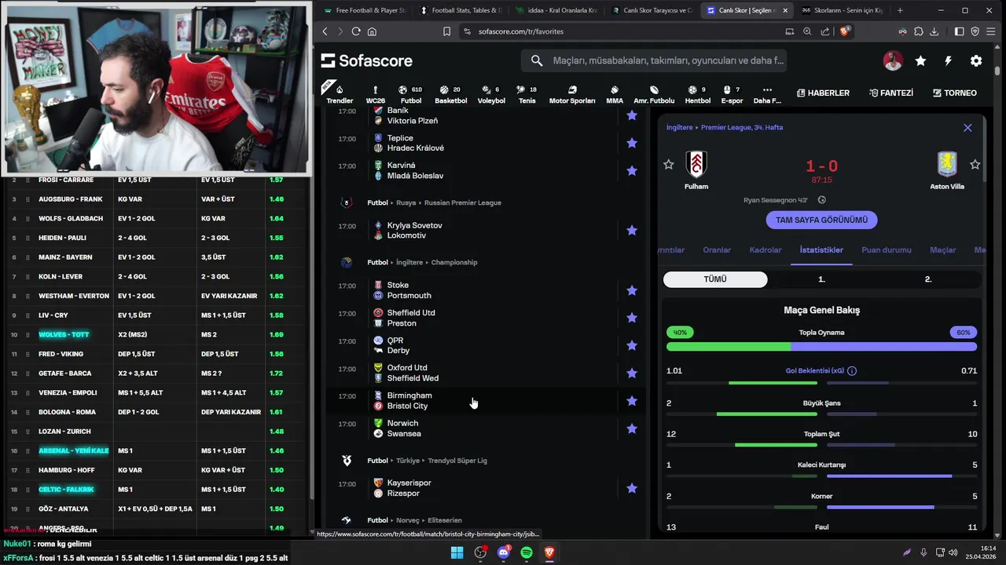Switch to the Puan durumu tab
The width and height of the screenshot is (1006, 565).
coord(887,250)
